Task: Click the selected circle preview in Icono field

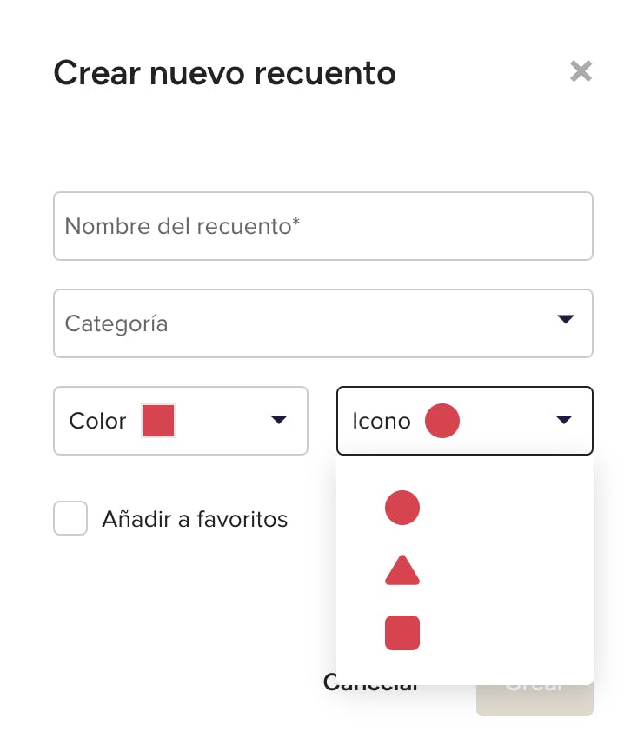Action: click(442, 421)
